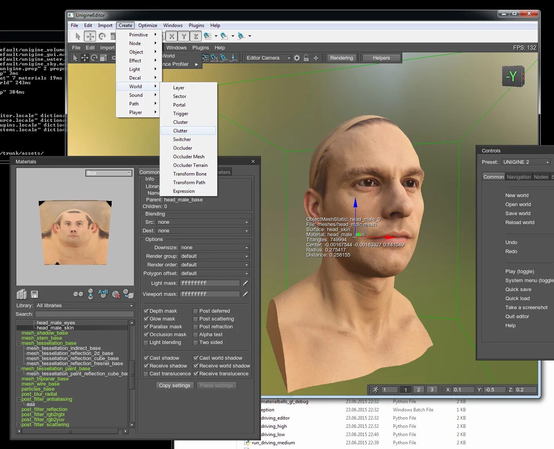Enable surface snapping magnet in top toolbar
Screen dimensions: 554x449
(241, 36)
